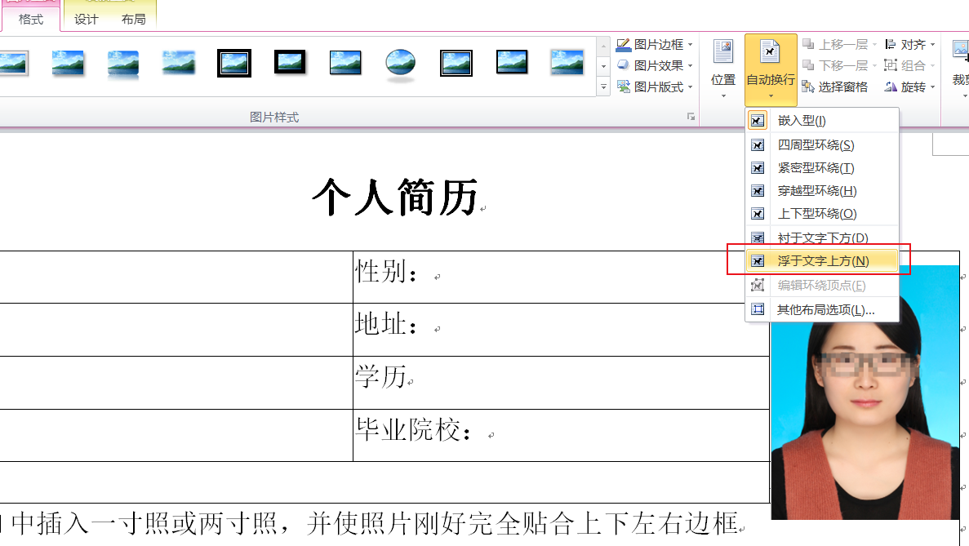Click the 穿越型环绕 menu icon
This screenshot has height=546, width=969.
tap(758, 191)
